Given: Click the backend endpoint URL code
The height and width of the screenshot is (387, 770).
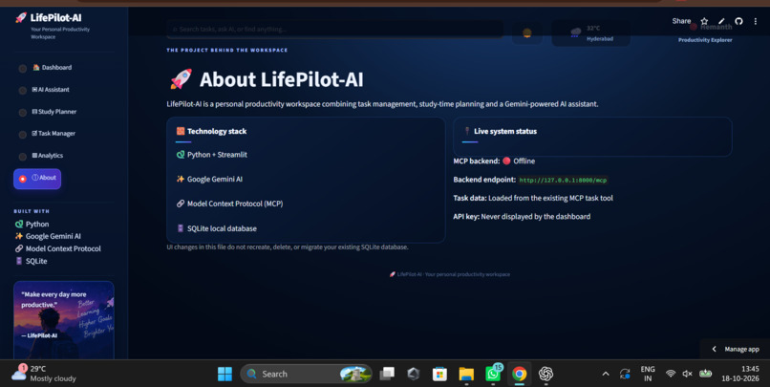Looking at the screenshot, I should (x=563, y=181).
